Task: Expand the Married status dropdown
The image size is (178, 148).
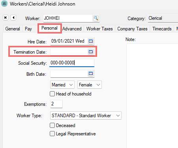Action: pos(62,85)
